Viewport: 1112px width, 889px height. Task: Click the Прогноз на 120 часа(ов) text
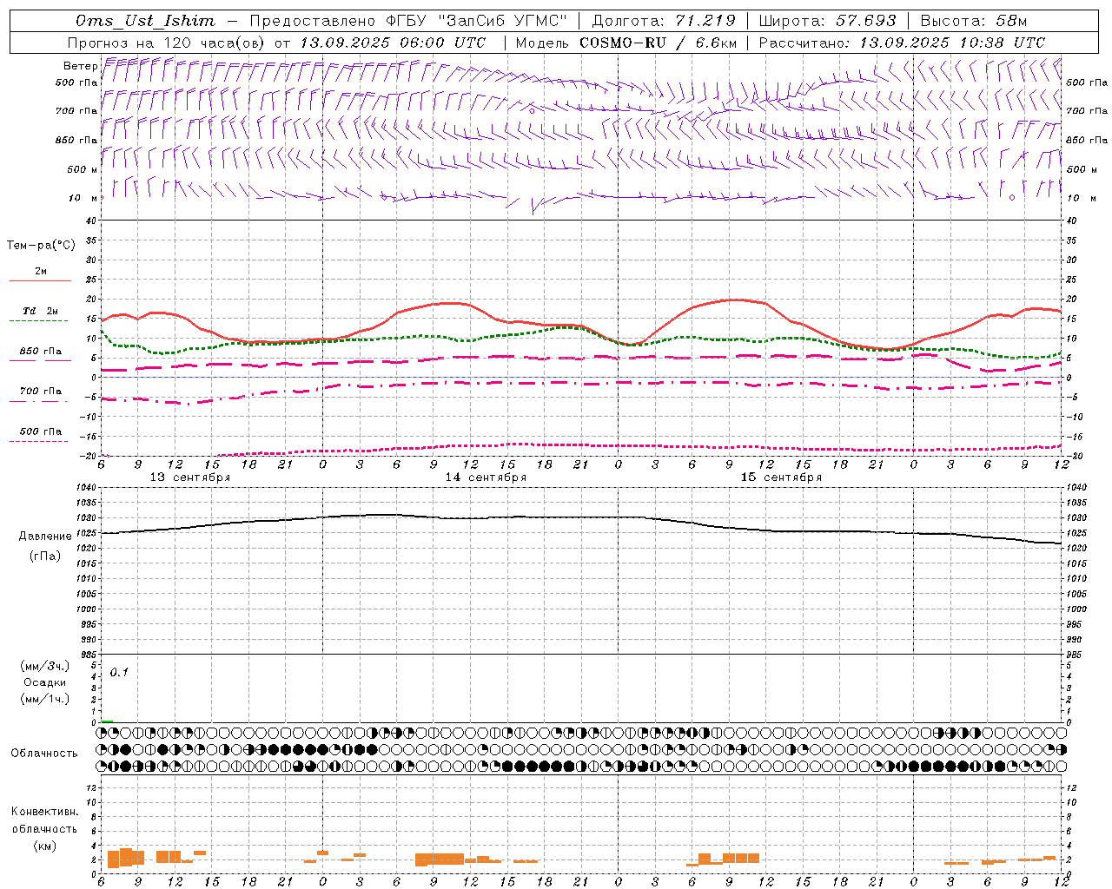[167, 43]
